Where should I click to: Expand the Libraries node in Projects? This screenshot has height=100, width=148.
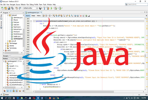(x=6, y=46)
